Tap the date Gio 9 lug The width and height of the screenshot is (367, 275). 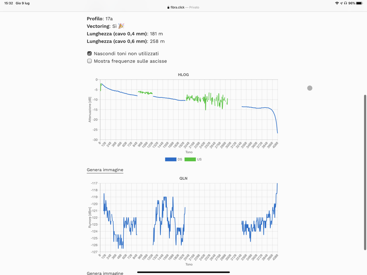pos(23,3)
